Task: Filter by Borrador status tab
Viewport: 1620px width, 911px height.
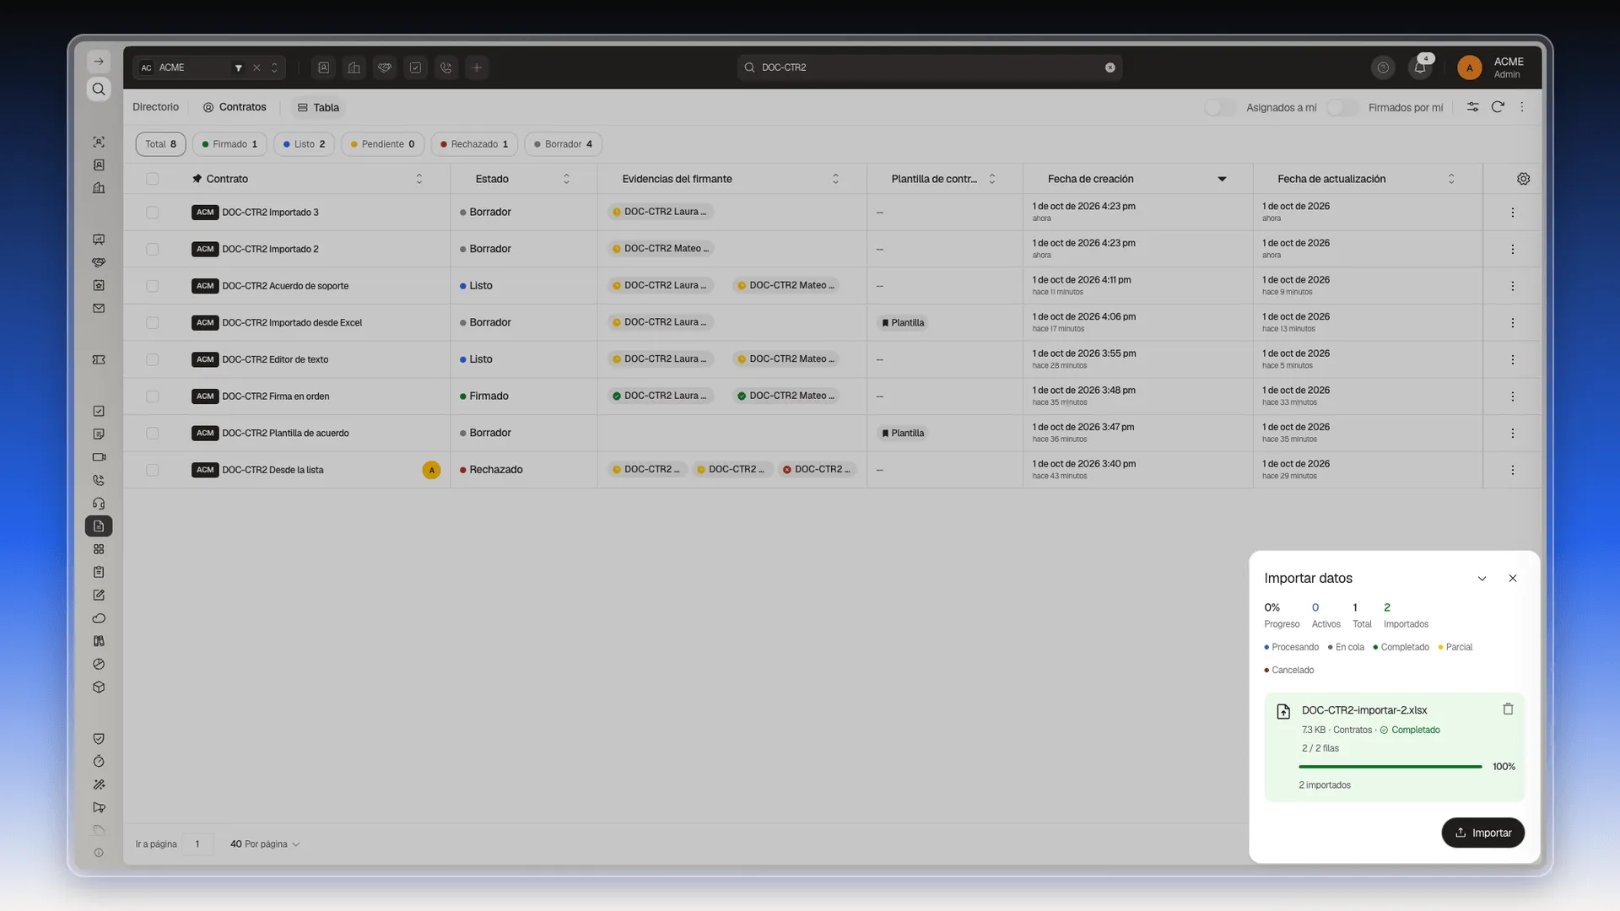Action: coord(563,144)
